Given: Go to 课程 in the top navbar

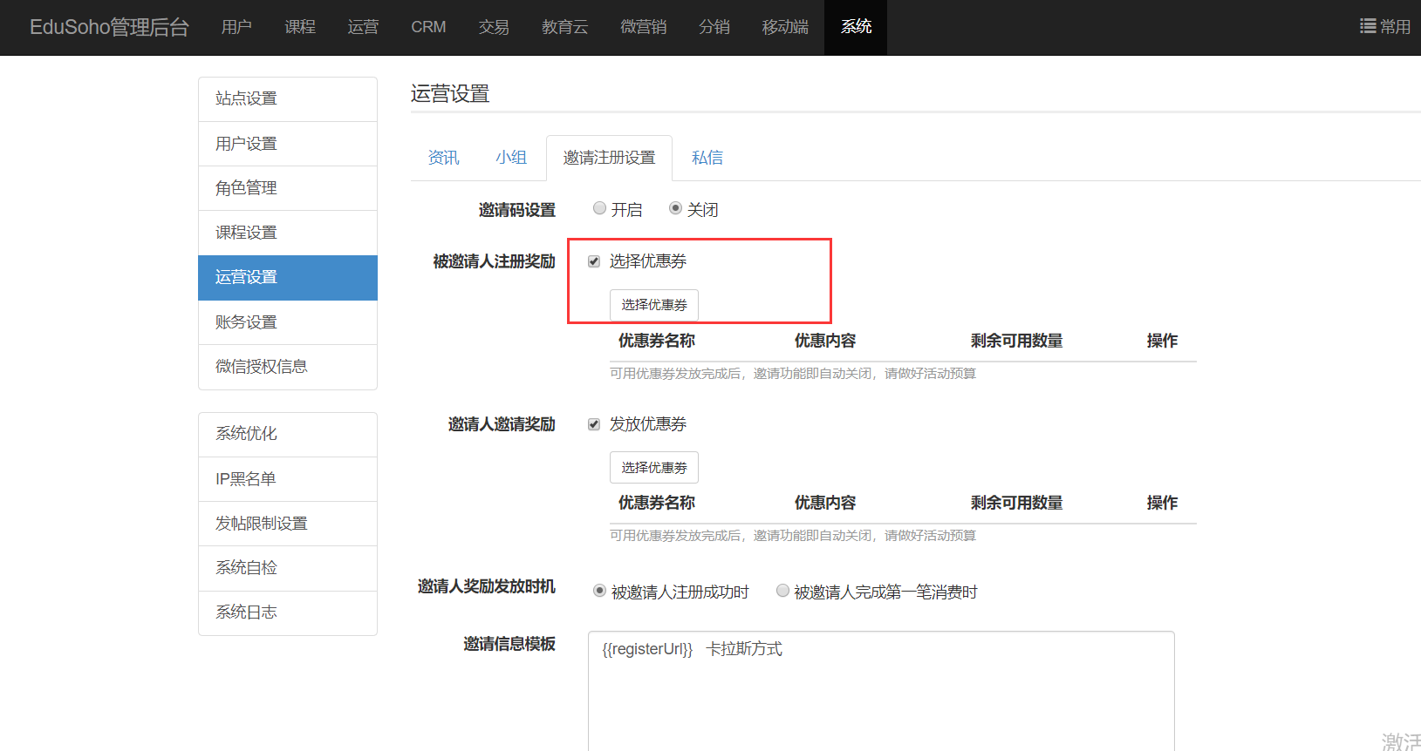Looking at the screenshot, I should (300, 27).
